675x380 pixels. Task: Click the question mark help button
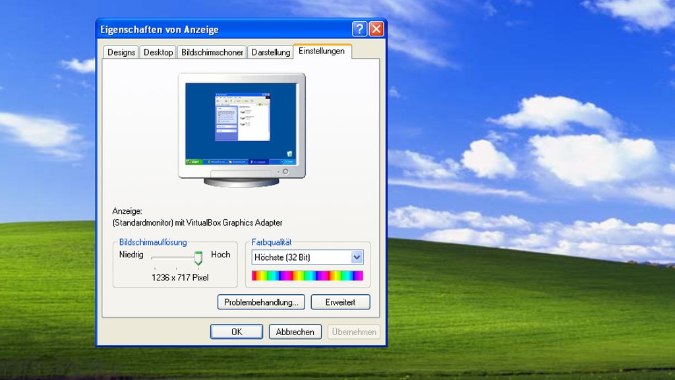[x=359, y=29]
